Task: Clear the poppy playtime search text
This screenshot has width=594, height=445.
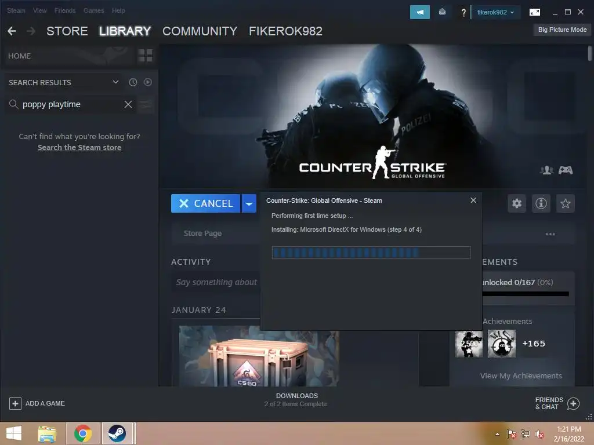Action: [x=128, y=104]
